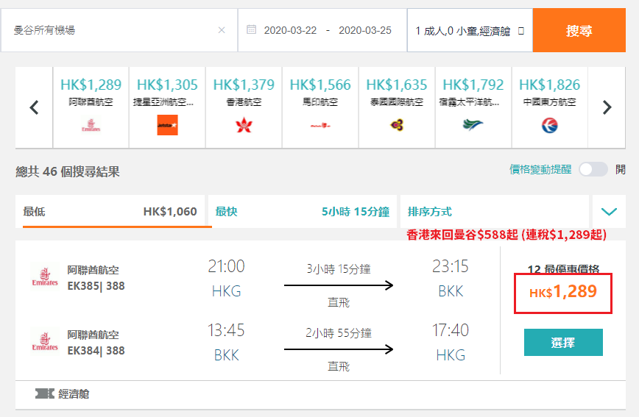This screenshot has width=639, height=417.
Task: Click flight number EK384| 388
Action: point(96,351)
